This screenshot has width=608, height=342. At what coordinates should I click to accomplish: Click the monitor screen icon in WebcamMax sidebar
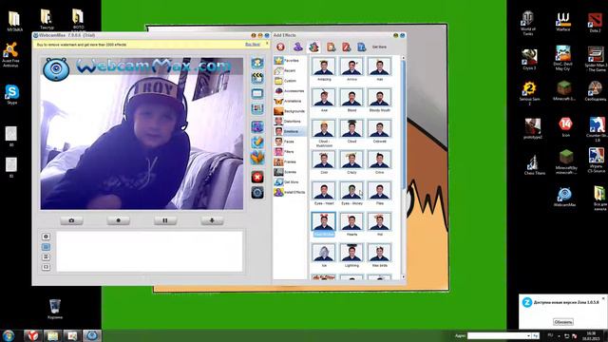[x=257, y=93]
